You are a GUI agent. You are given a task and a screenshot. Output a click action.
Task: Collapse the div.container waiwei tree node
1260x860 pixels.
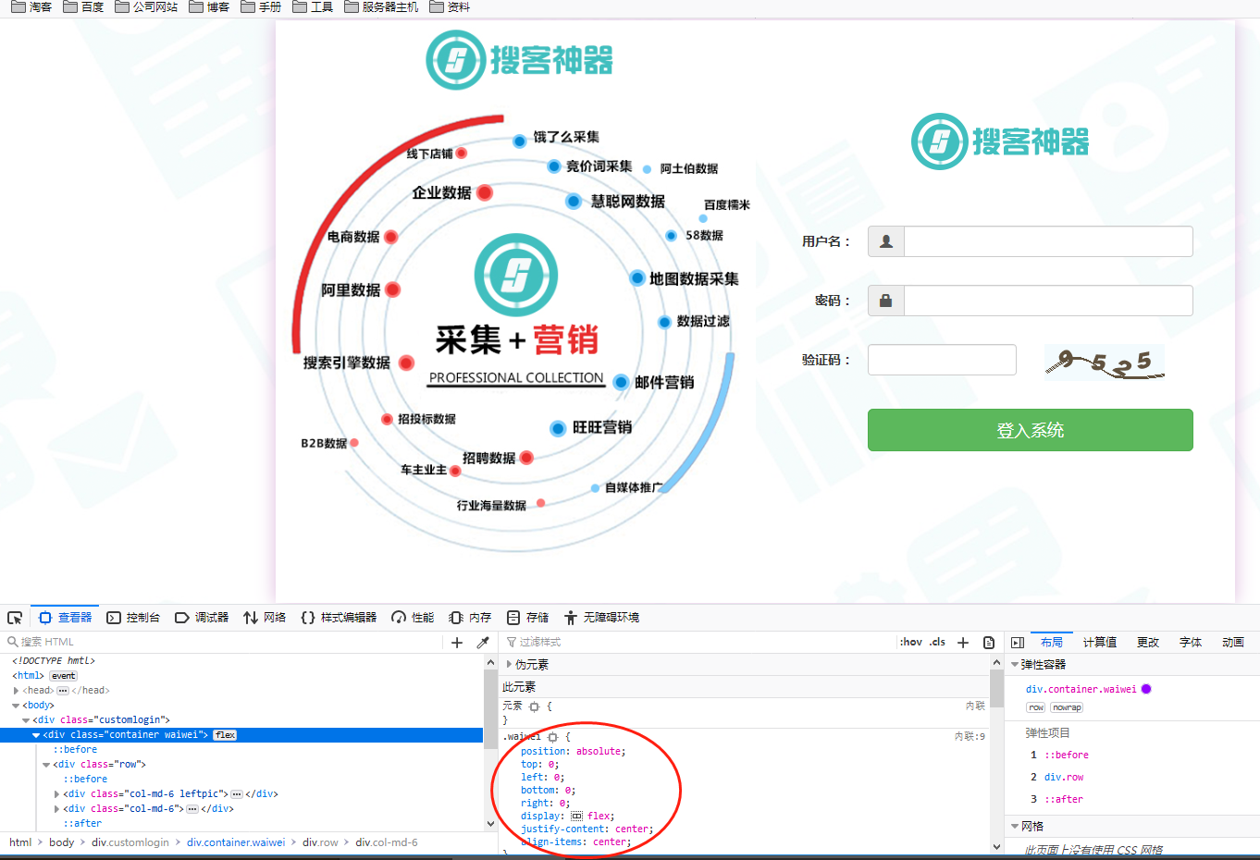pyautogui.click(x=36, y=734)
